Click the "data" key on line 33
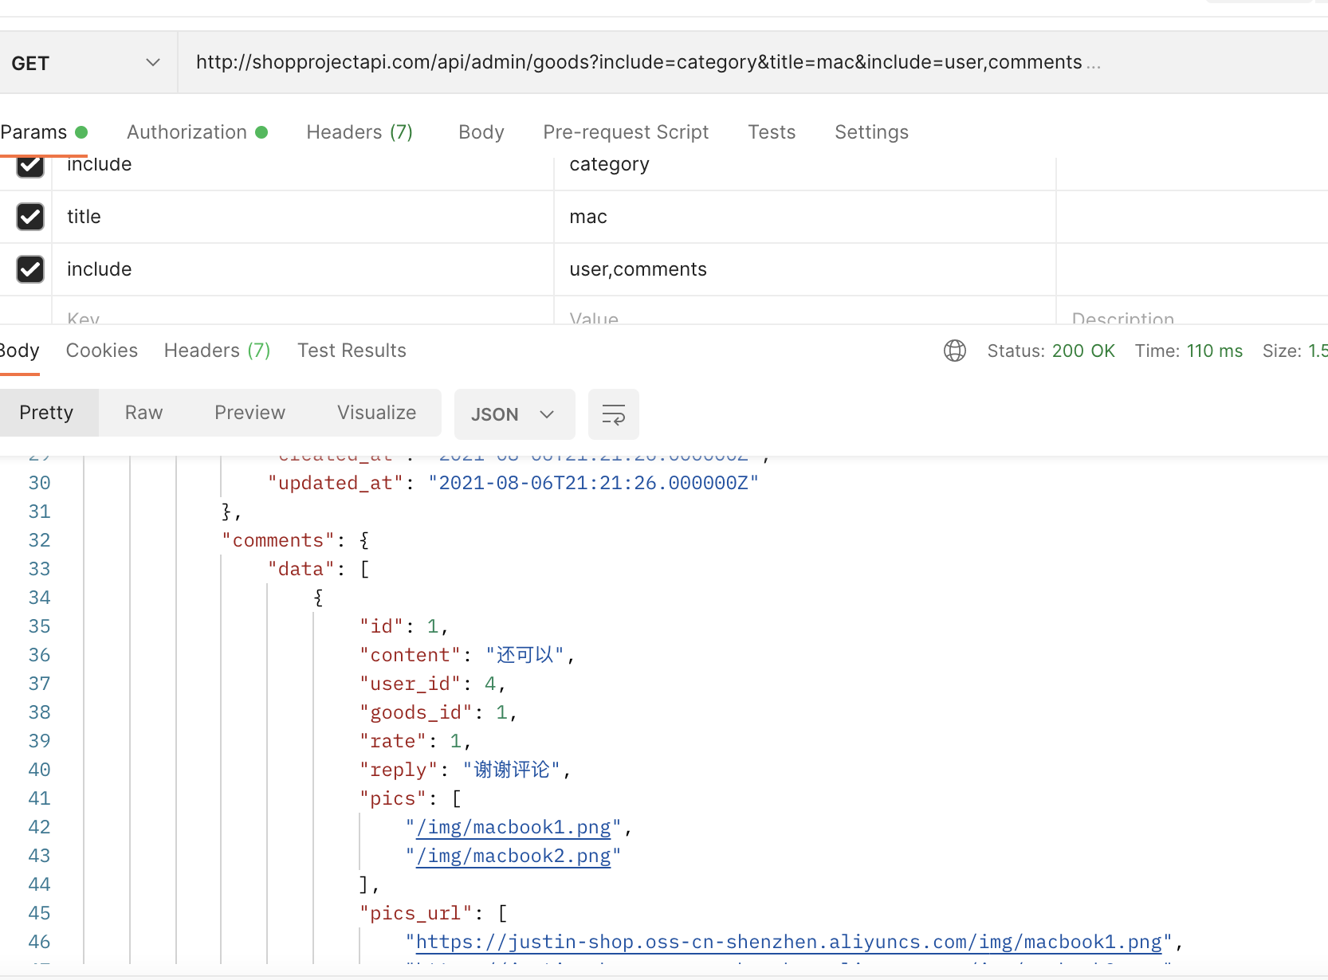The image size is (1328, 980). pyautogui.click(x=301, y=570)
